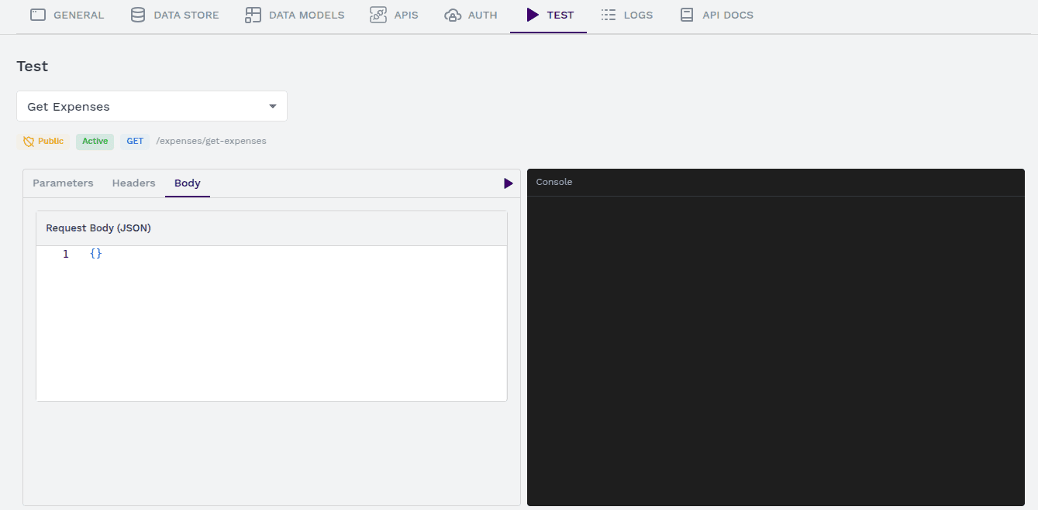Click the Public visibility badge
This screenshot has width=1038, height=510.
[43, 141]
